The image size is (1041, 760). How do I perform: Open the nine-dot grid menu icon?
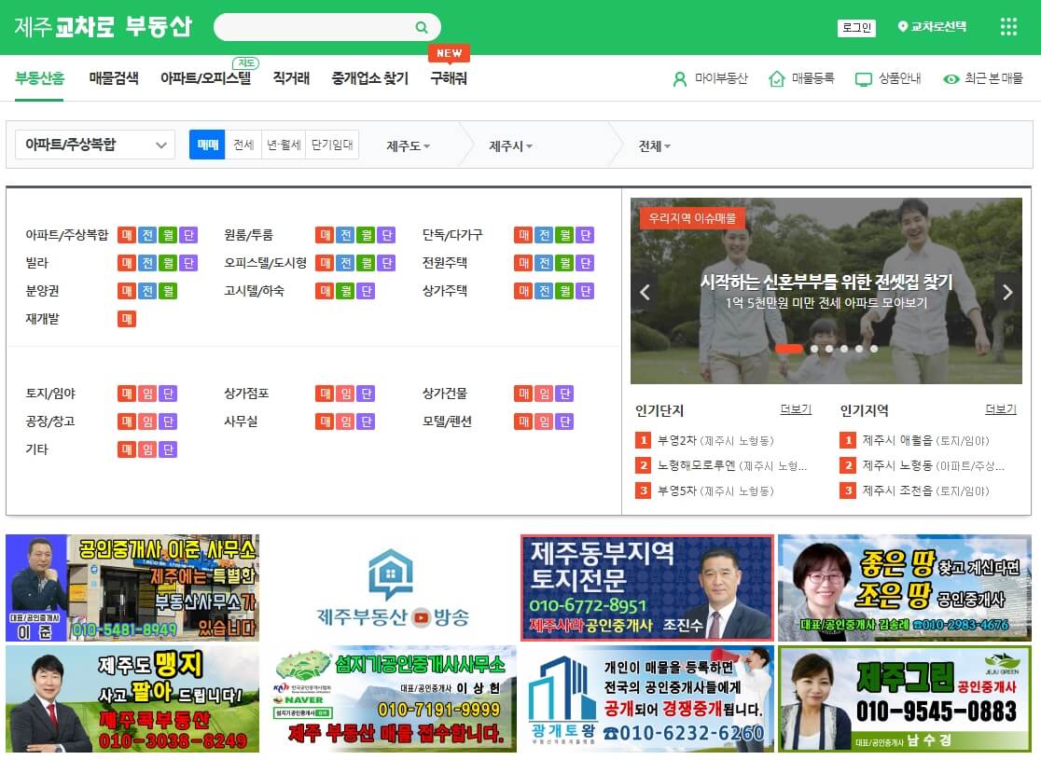[1008, 26]
